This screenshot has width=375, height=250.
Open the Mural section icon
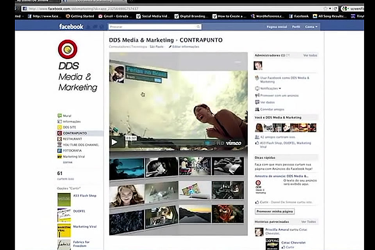click(x=59, y=116)
